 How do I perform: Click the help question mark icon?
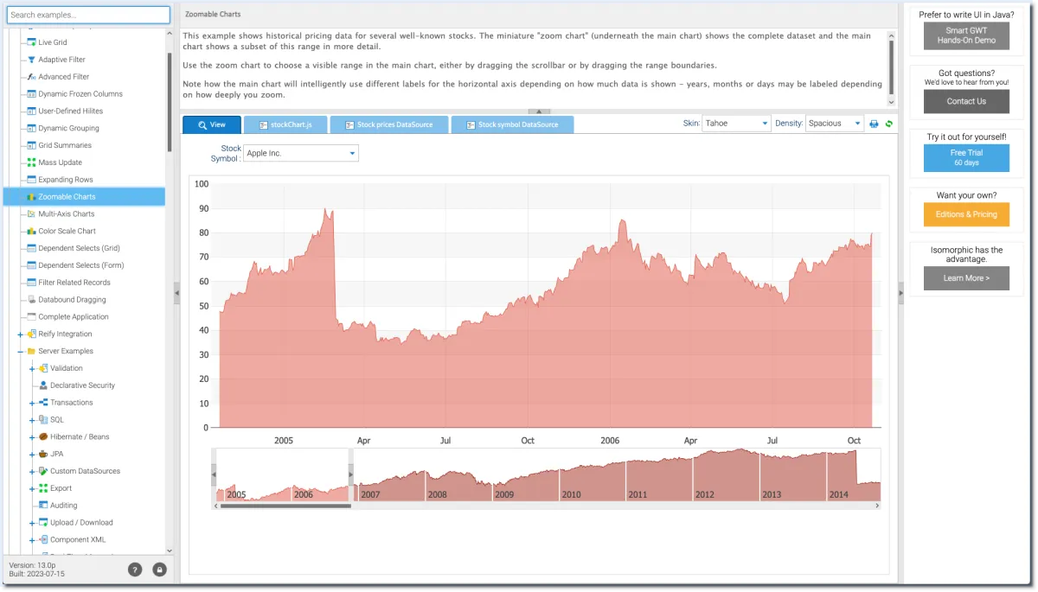coord(135,570)
